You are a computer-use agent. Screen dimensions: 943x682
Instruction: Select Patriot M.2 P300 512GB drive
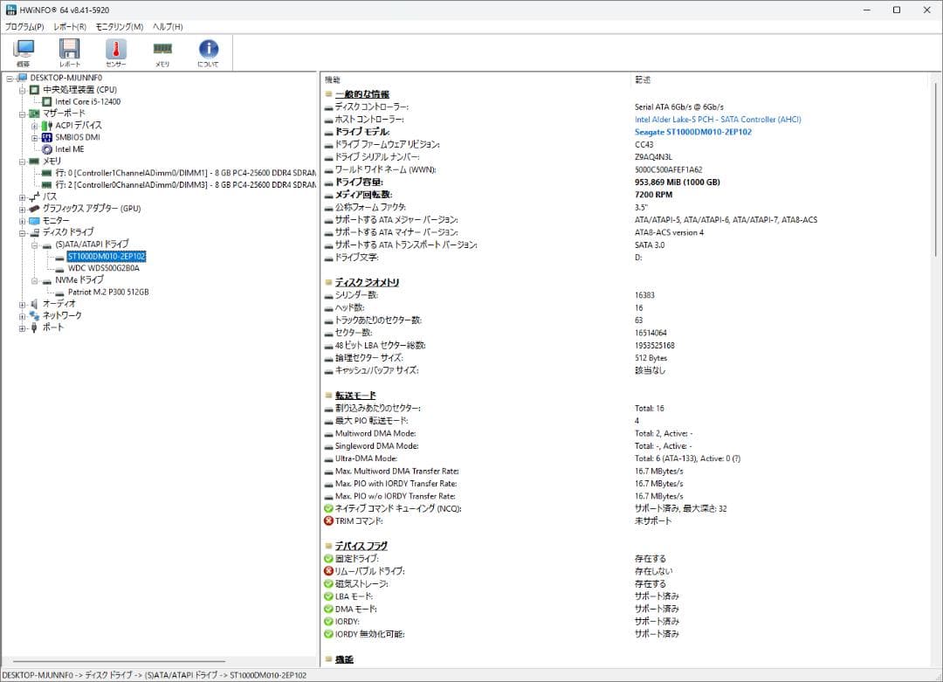pyautogui.click(x=107, y=292)
